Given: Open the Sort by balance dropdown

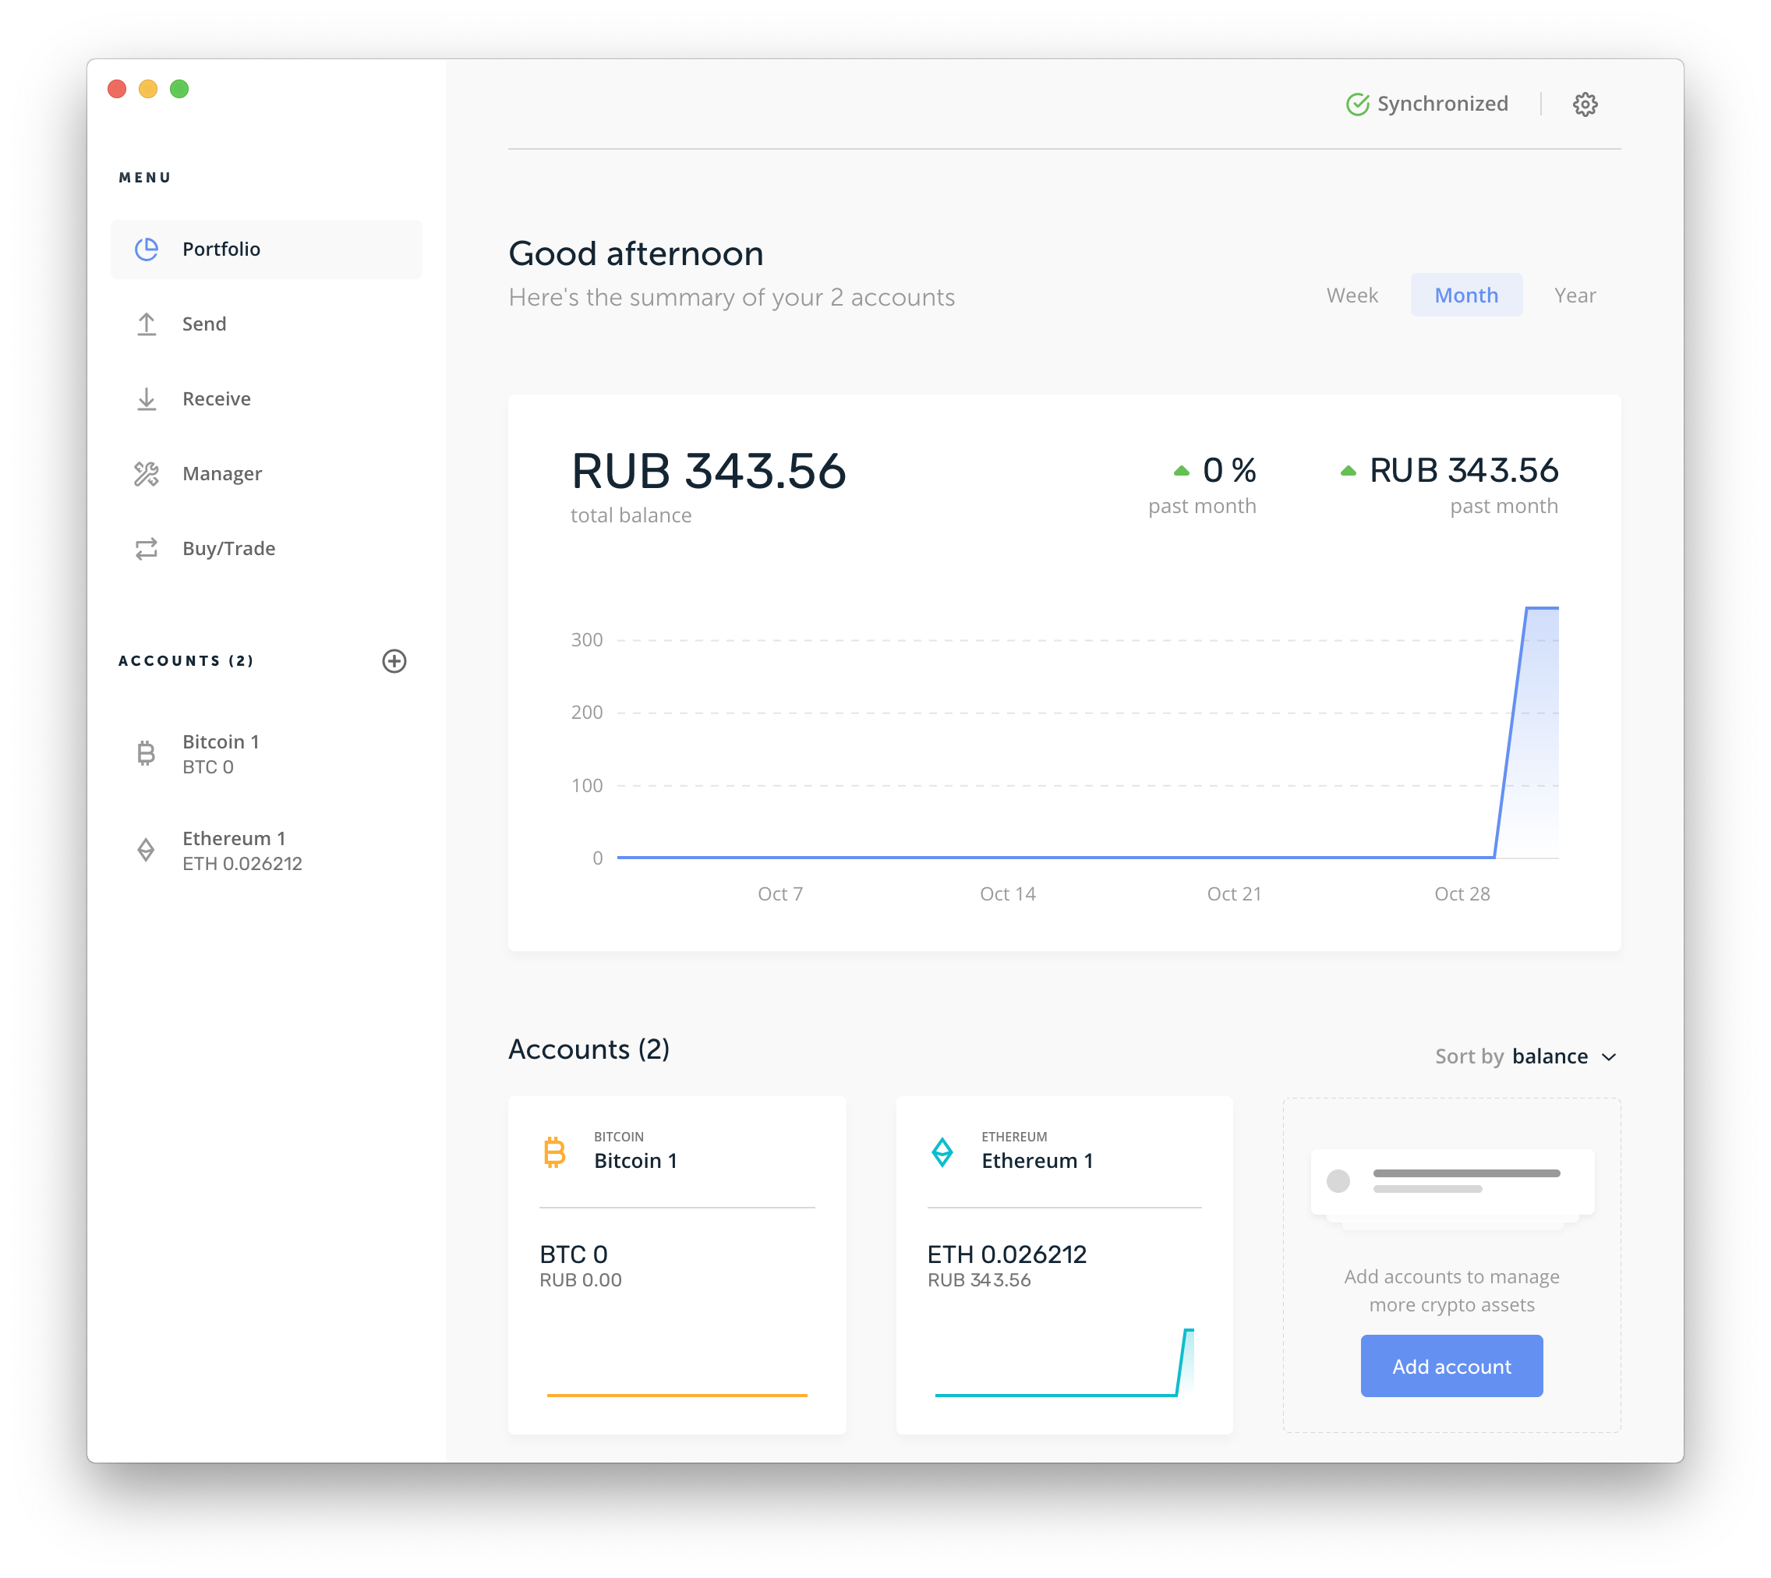Looking at the screenshot, I should [x=1525, y=1056].
